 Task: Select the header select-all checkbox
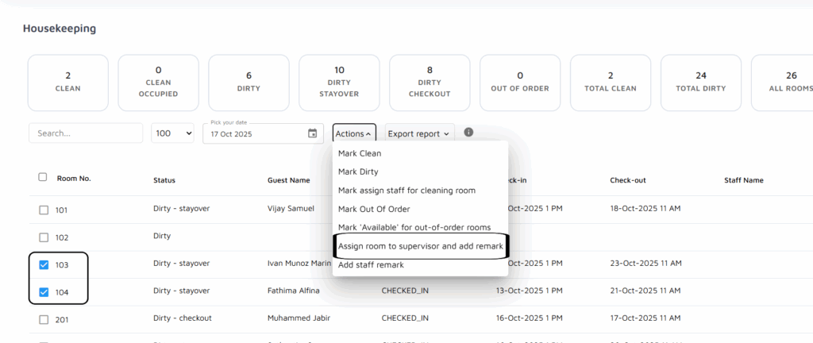click(43, 178)
